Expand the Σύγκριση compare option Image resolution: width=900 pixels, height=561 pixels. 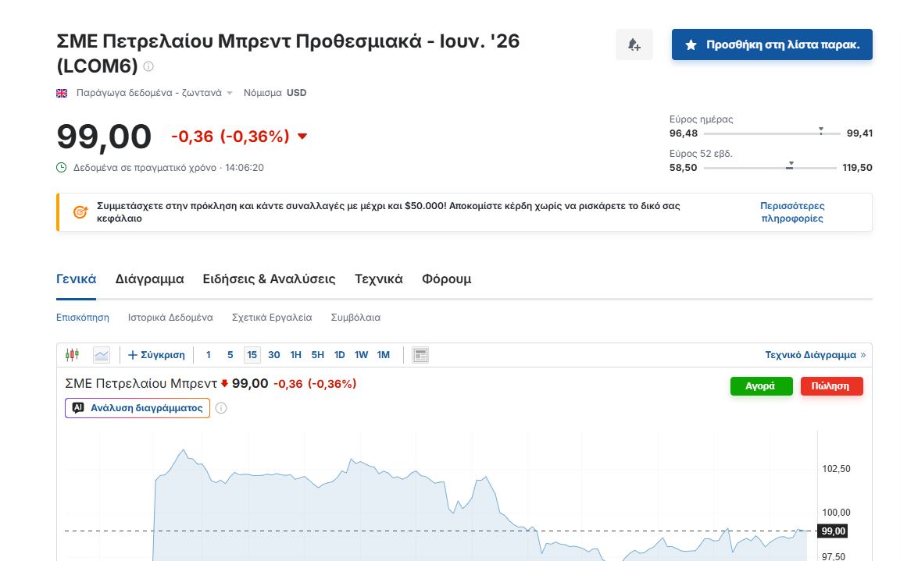click(156, 355)
